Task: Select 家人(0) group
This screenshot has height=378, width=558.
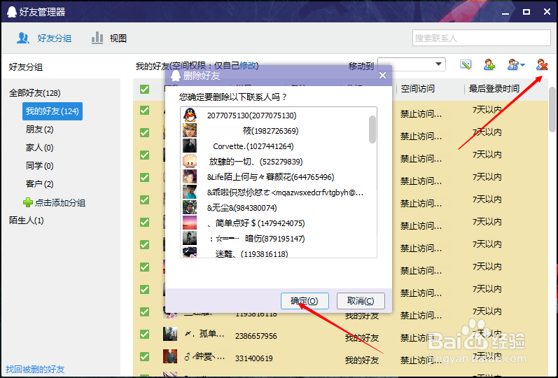Action: 39,148
